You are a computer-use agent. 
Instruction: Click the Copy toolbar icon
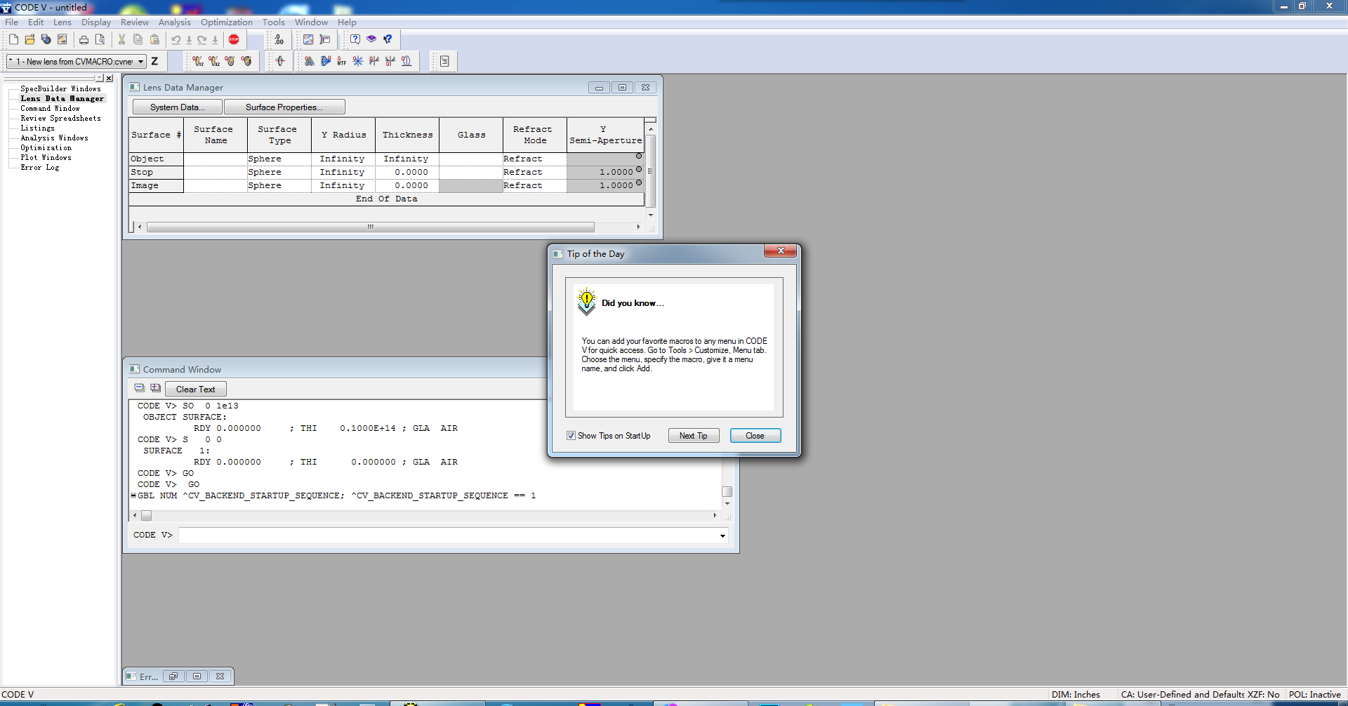[x=138, y=39]
